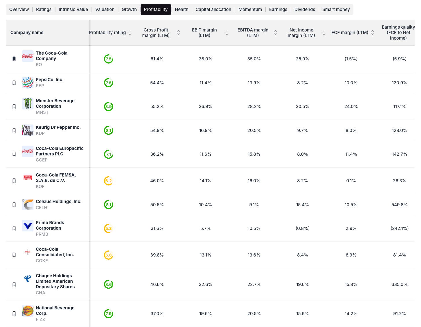Click Monster Beverage's 8.9 rating ring
421x327 pixels.
(109, 106)
